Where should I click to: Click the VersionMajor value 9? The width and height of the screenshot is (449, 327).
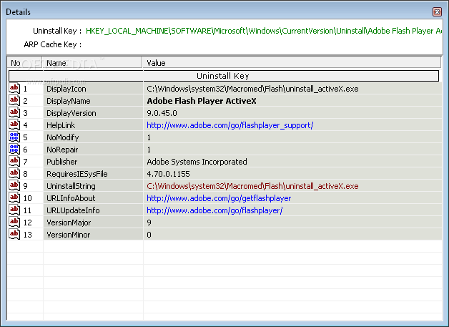pyautogui.click(x=149, y=223)
